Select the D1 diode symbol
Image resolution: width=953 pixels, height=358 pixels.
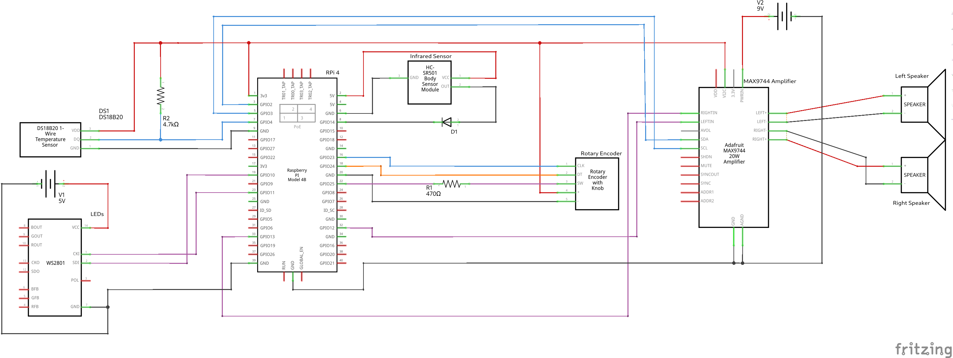point(447,122)
